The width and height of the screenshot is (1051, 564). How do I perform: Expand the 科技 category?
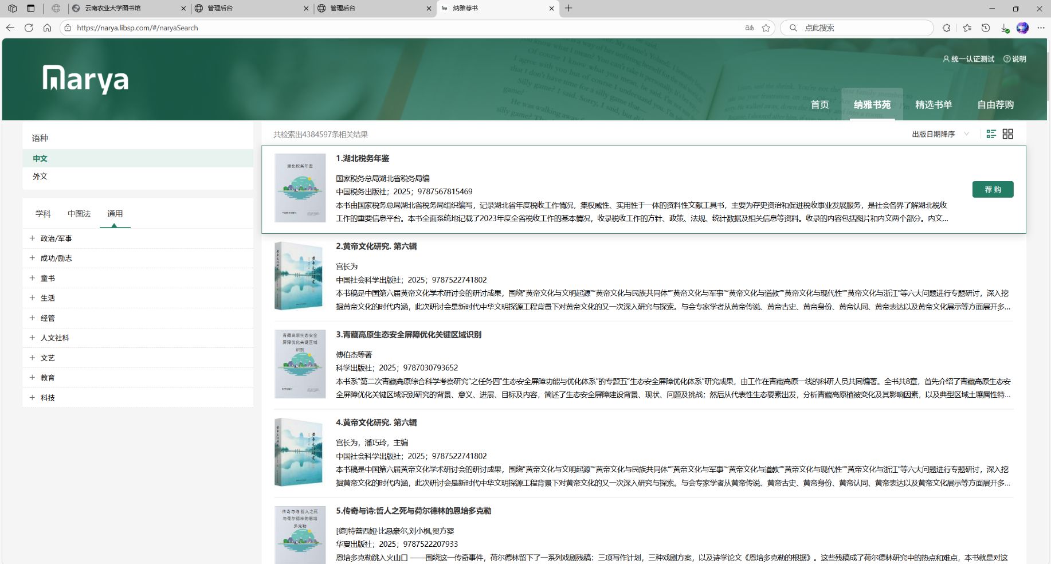coord(33,397)
